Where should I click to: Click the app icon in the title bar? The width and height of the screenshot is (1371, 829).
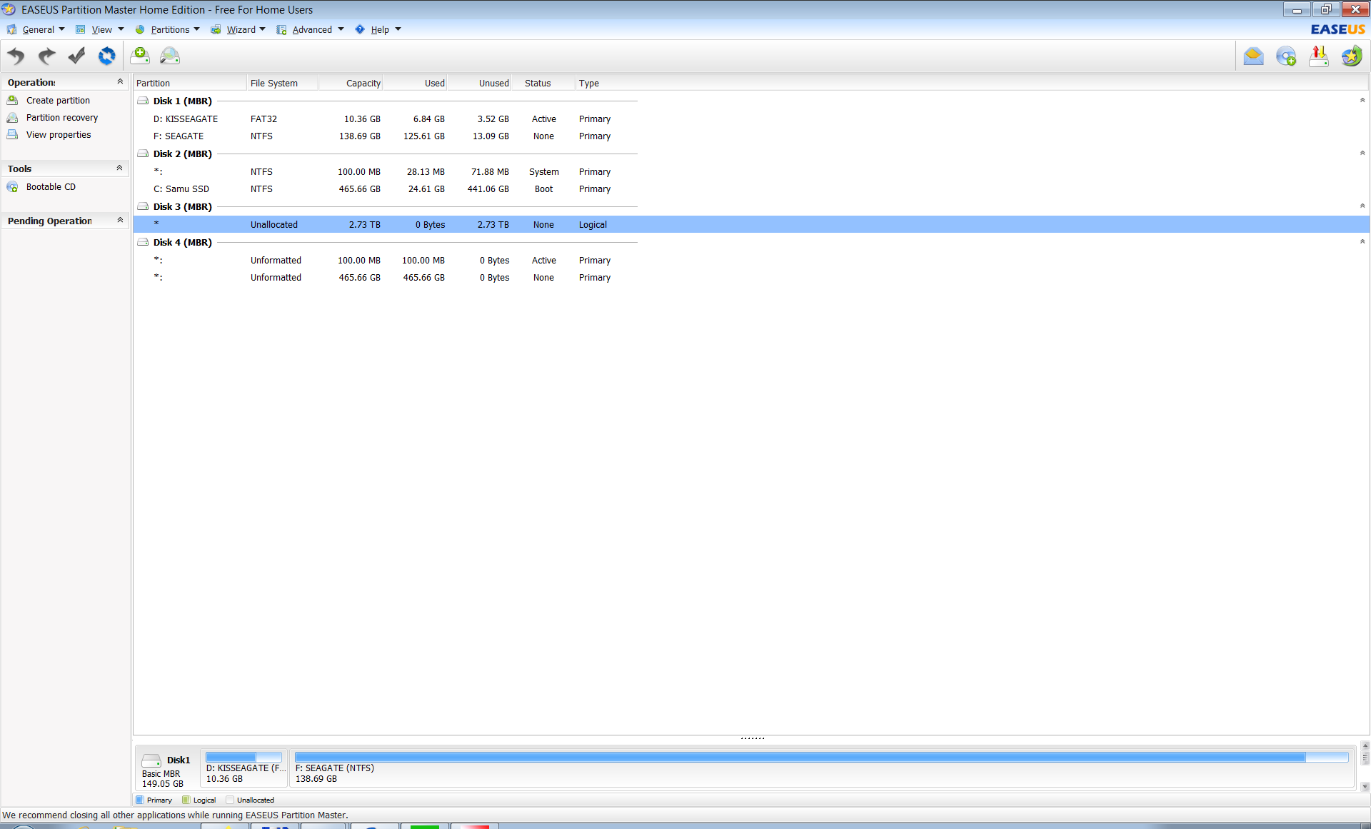click(x=9, y=9)
